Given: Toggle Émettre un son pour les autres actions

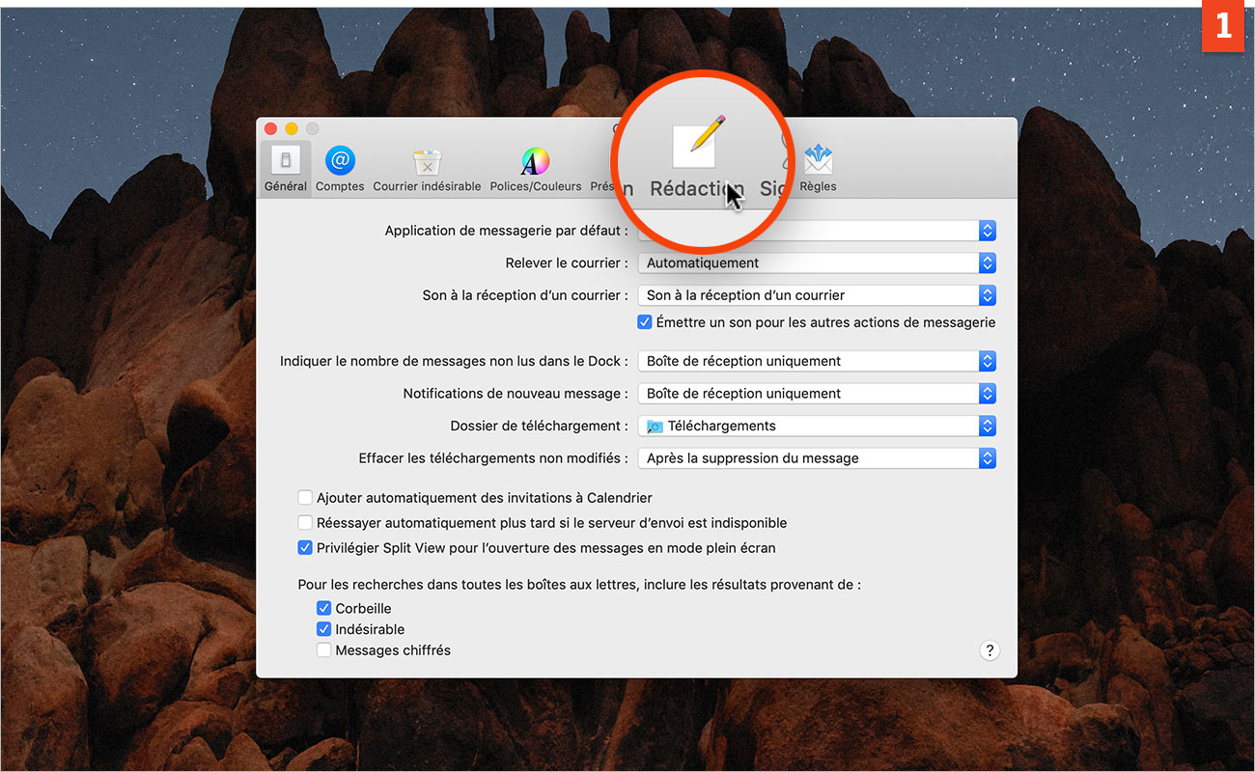Looking at the screenshot, I should point(645,322).
